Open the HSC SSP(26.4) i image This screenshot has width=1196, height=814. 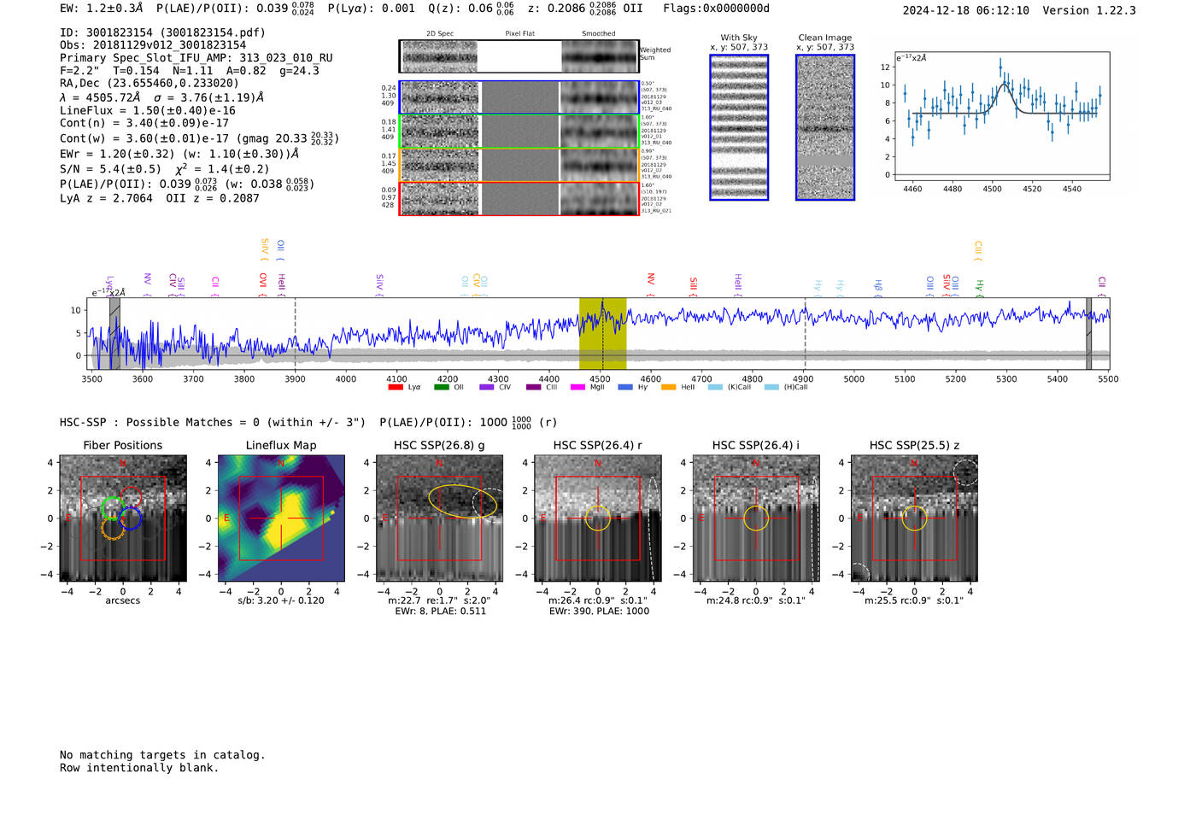click(x=756, y=518)
